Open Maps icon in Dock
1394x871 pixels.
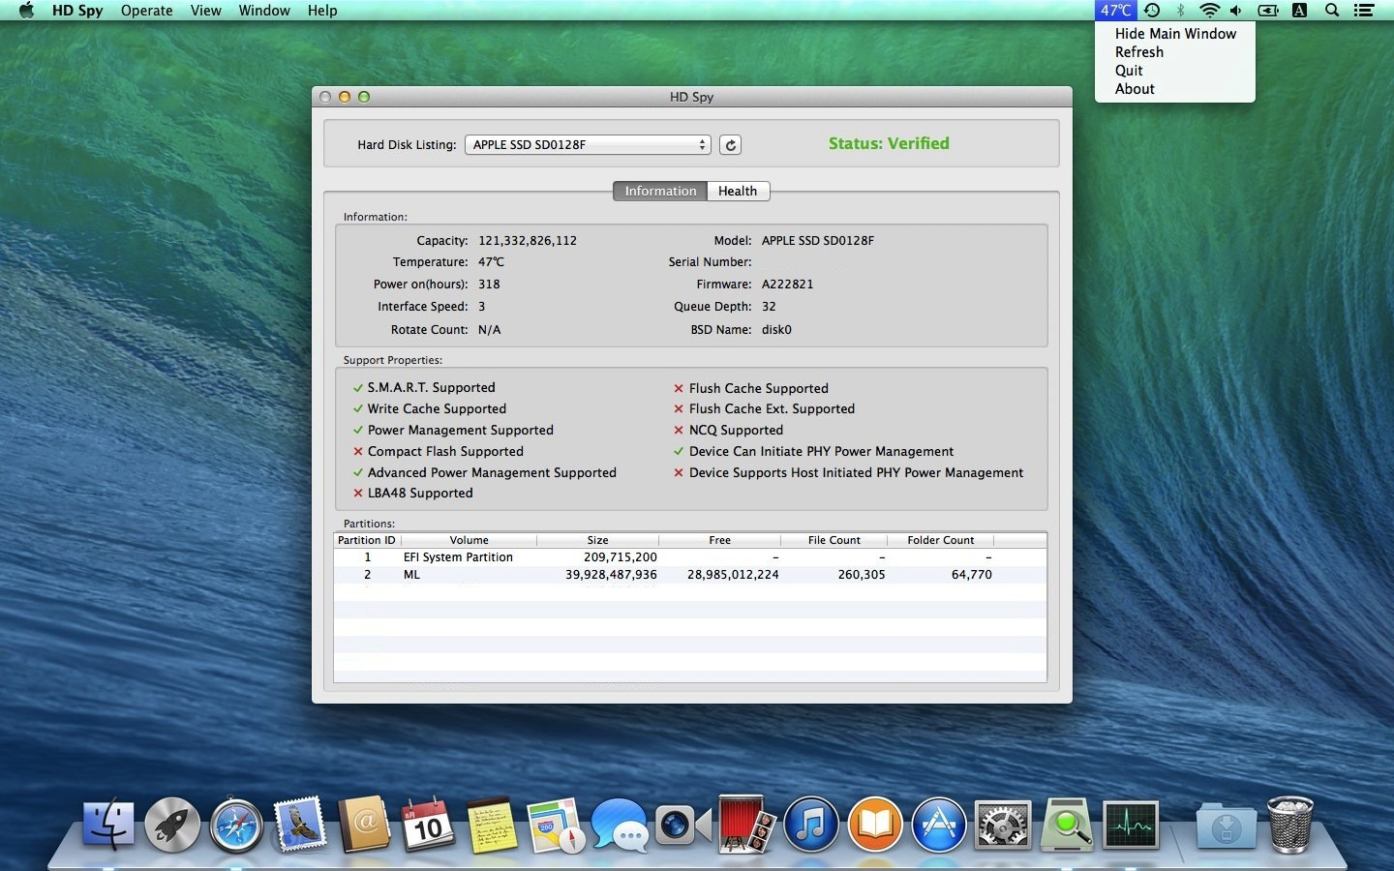coord(556,826)
